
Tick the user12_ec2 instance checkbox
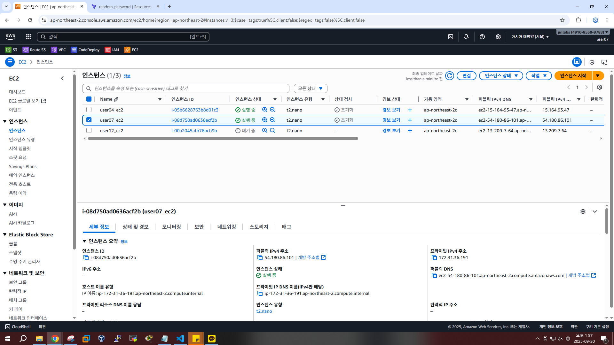[x=89, y=130]
